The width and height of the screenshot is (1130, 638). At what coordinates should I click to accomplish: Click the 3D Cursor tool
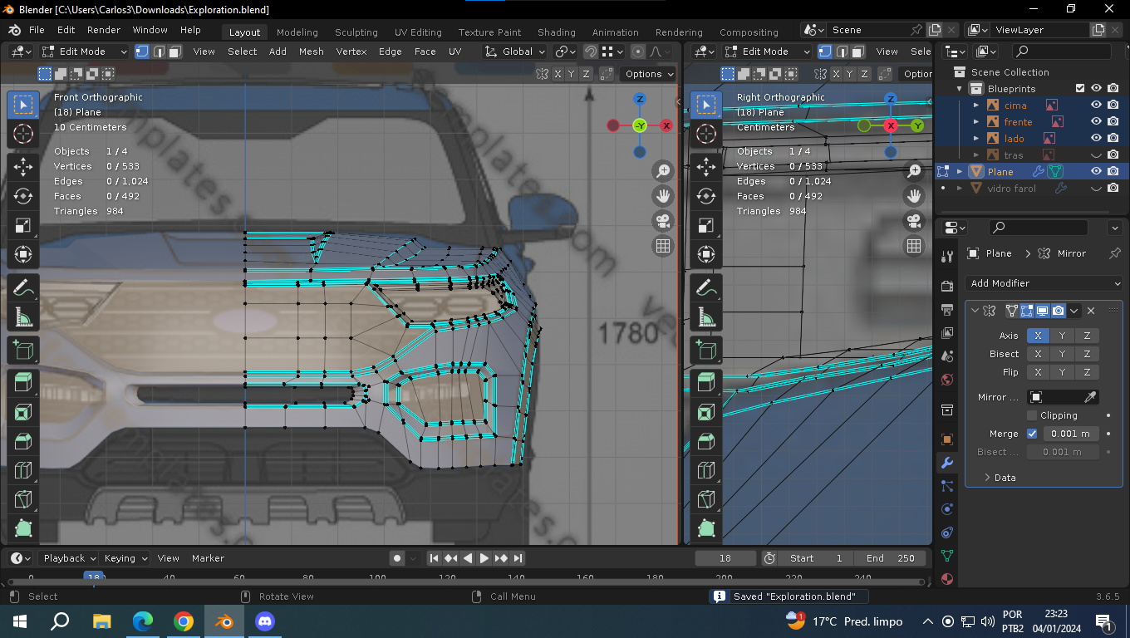tap(23, 134)
